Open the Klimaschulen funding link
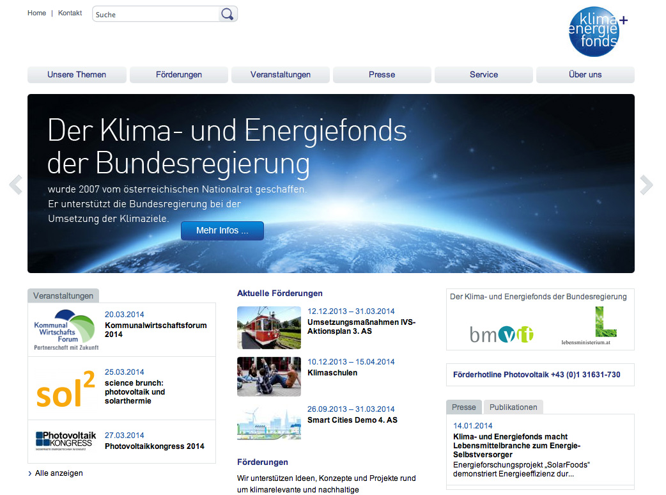Screen dimensions: 666x495 pyautogui.click(x=332, y=373)
